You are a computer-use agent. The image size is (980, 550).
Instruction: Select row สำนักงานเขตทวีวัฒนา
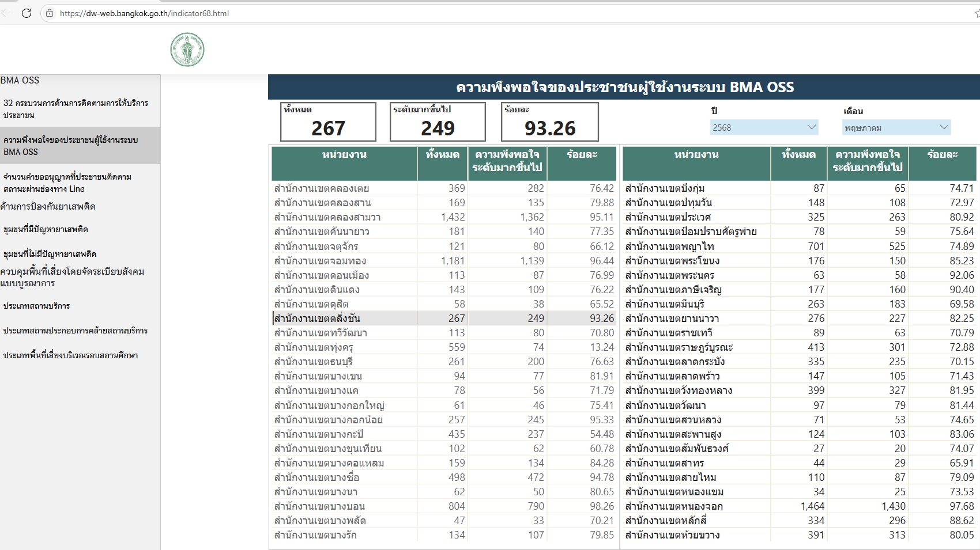(x=444, y=333)
